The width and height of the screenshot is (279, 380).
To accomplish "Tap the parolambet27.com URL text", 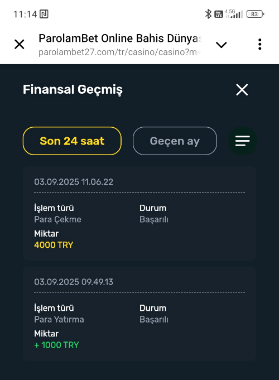I will tap(120, 52).
